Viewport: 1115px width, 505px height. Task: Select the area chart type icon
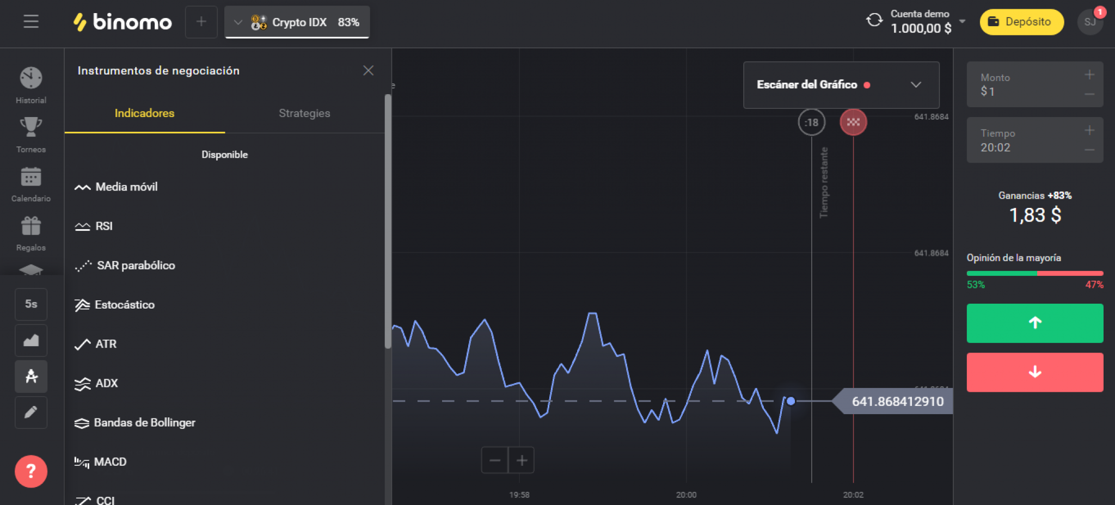point(31,341)
